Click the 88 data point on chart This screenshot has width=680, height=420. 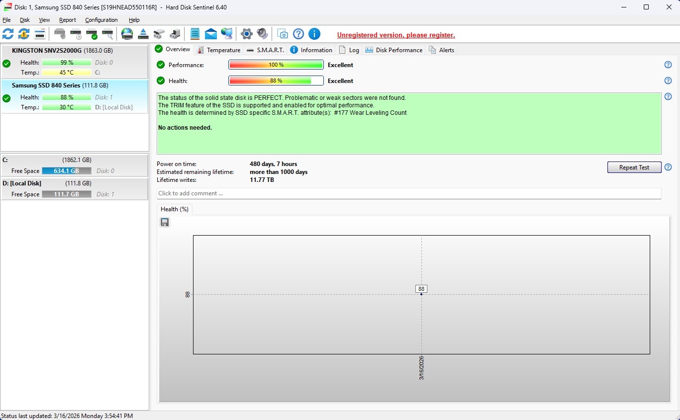click(x=421, y=294)
